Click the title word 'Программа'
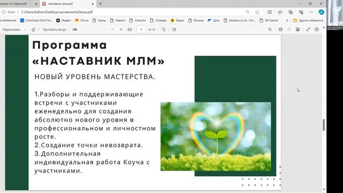The height and width of the screenshot is (193, 343). (70, 46)
